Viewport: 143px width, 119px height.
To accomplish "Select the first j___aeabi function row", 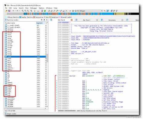I will point(25,25).
